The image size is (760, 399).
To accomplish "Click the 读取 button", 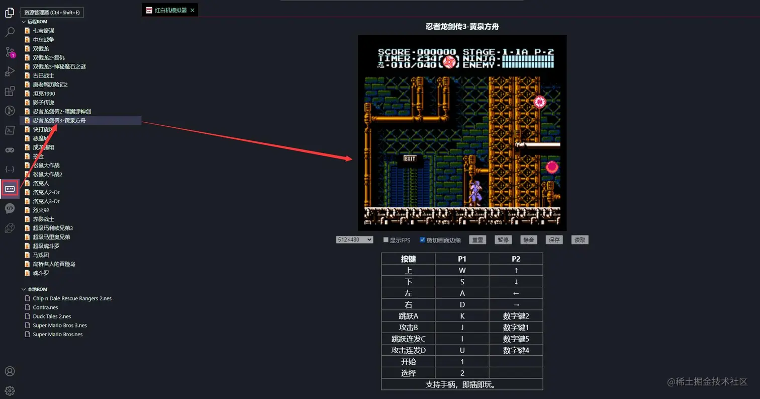I will [580, 240].
